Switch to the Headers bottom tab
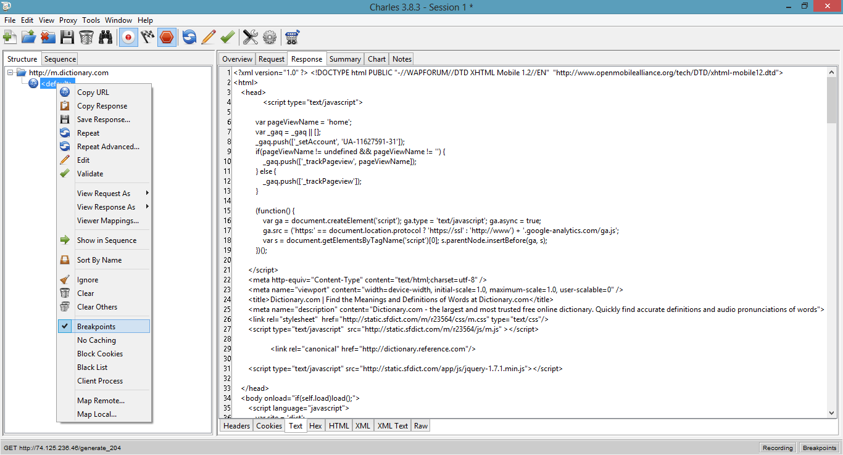Image resolution: width=843 pixels, height=455 pixels. (x=236, y=425)
